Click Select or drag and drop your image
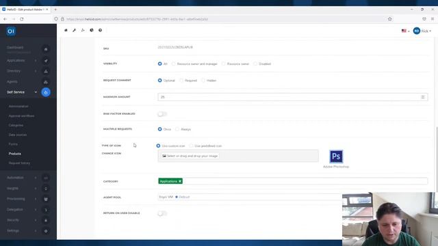The width and height of the screenshot is (438, 246). (190, 156)
